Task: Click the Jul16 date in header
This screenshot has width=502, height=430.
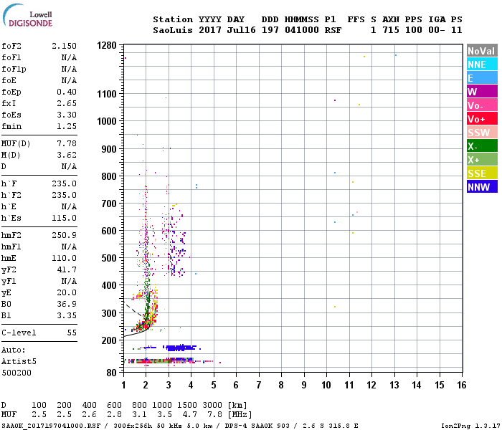Action: (x=242, y=30)
